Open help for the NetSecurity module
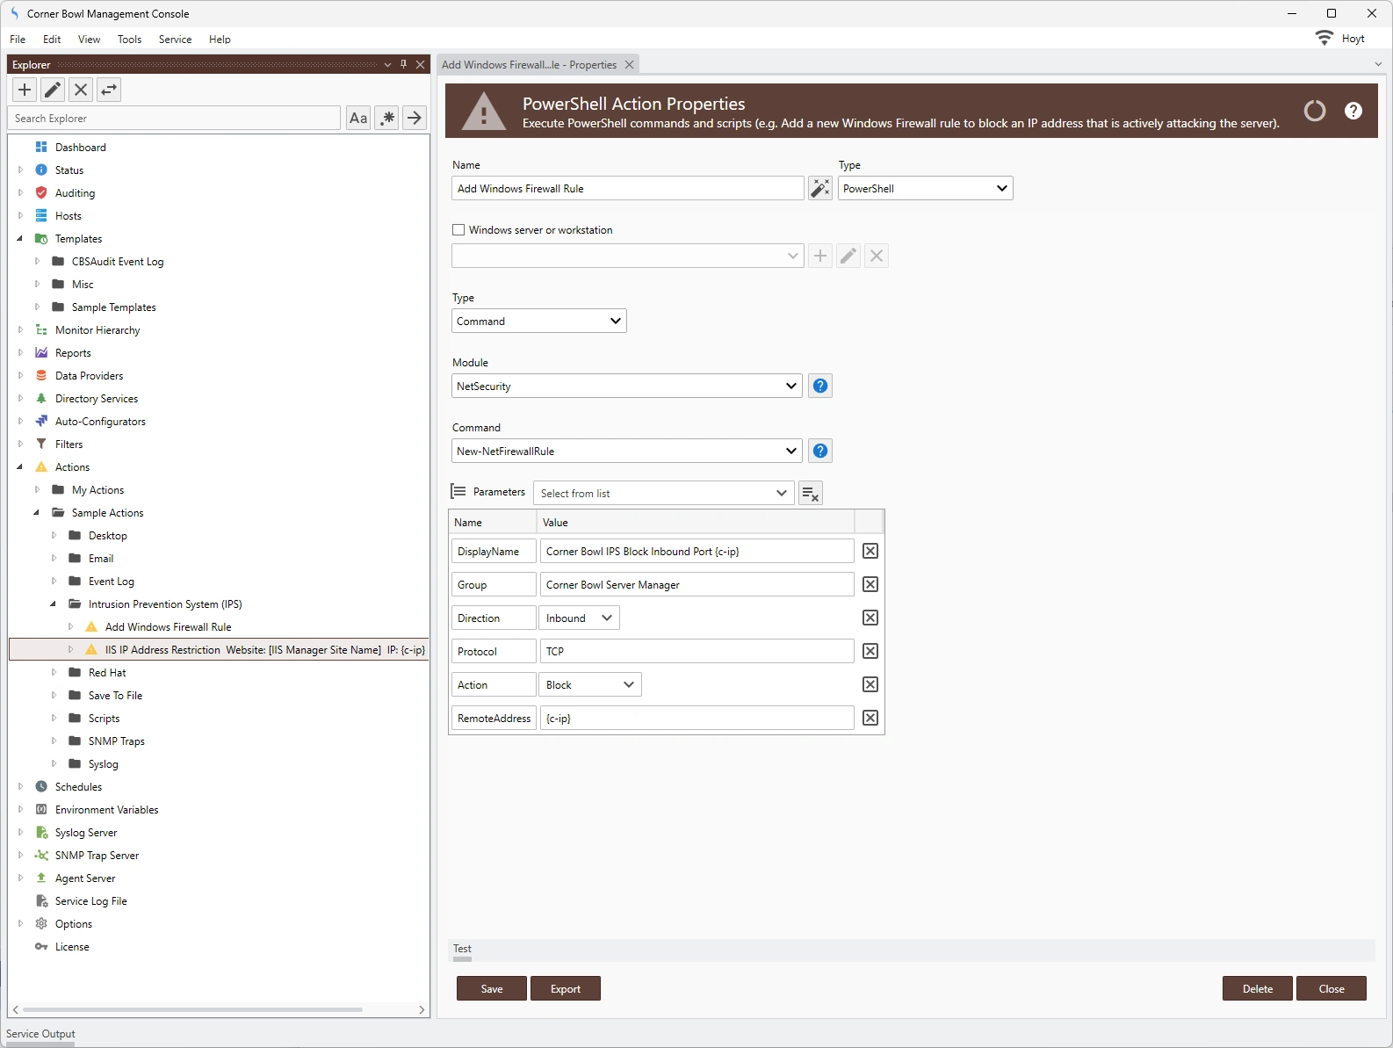 pos(820,386)
